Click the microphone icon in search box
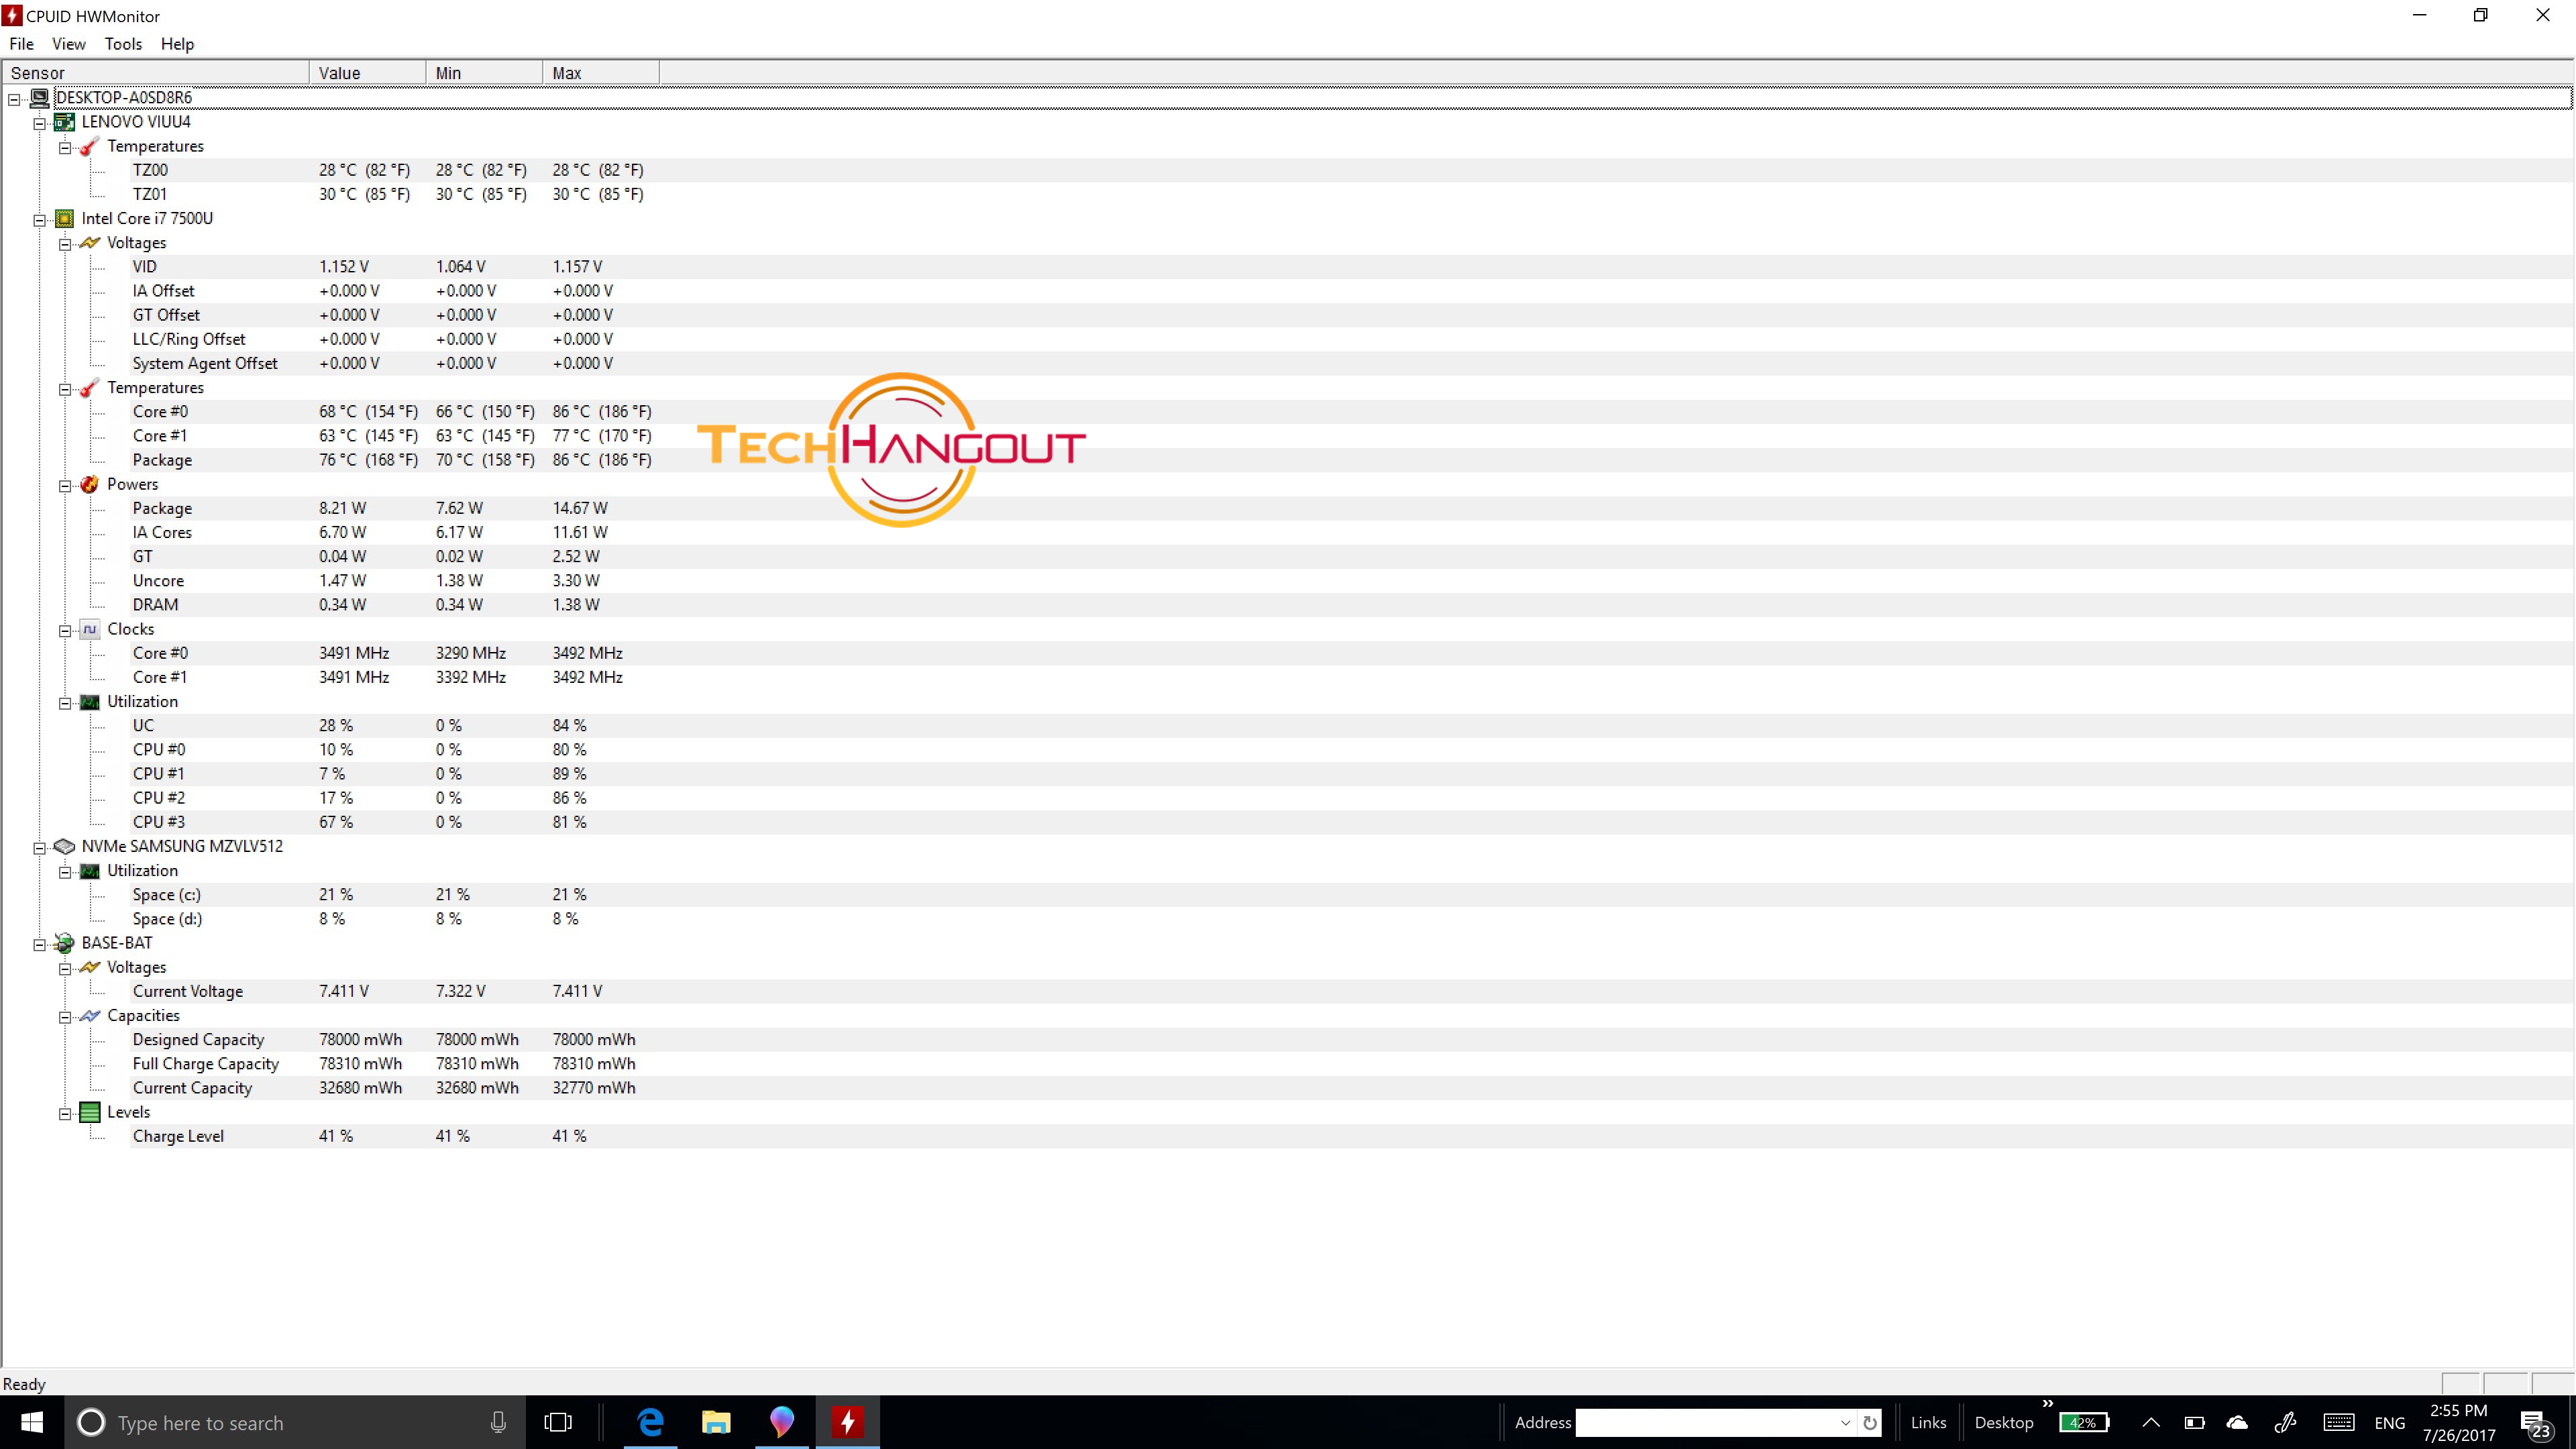This screenshot has width=2576, height=1449. pyautogui.click(x=498, y=1422)
